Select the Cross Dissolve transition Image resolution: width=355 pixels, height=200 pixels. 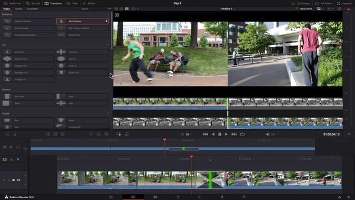pyautogui.click(x=28, y=28)
